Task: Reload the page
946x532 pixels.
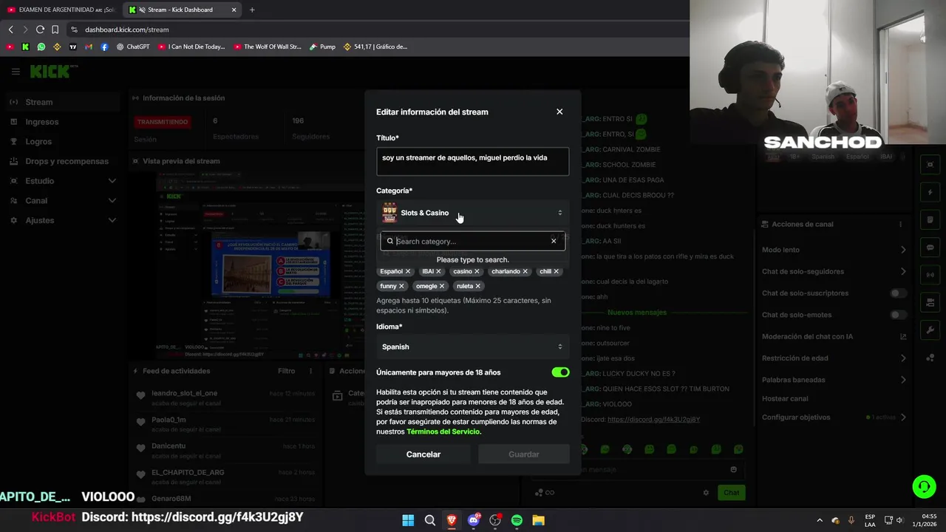Action: [x=40, y=30]
